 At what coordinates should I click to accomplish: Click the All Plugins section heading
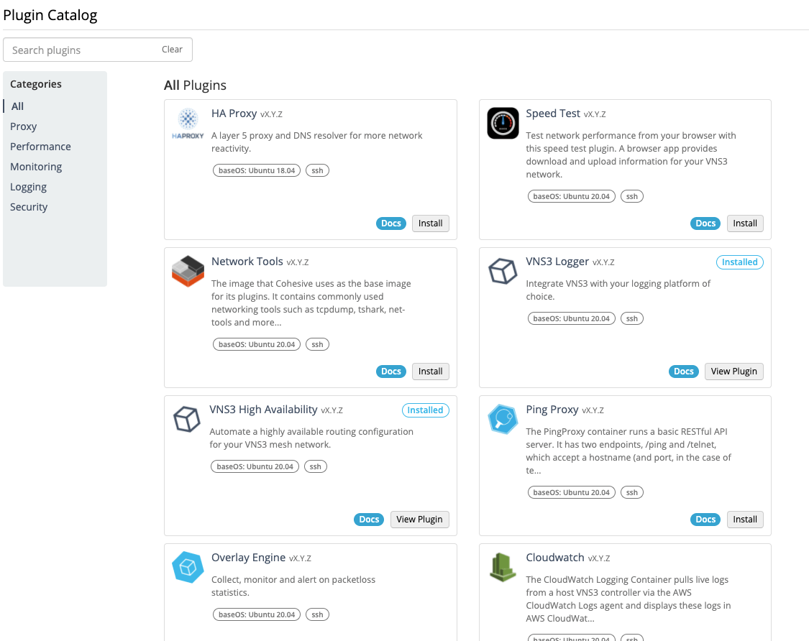(x=195, y=85)
